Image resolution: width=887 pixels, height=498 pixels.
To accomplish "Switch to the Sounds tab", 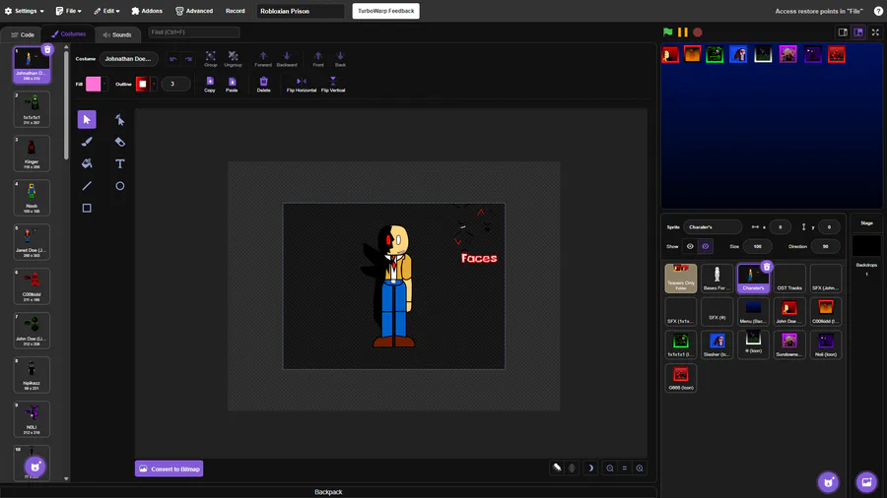I will tap(117, 34).
